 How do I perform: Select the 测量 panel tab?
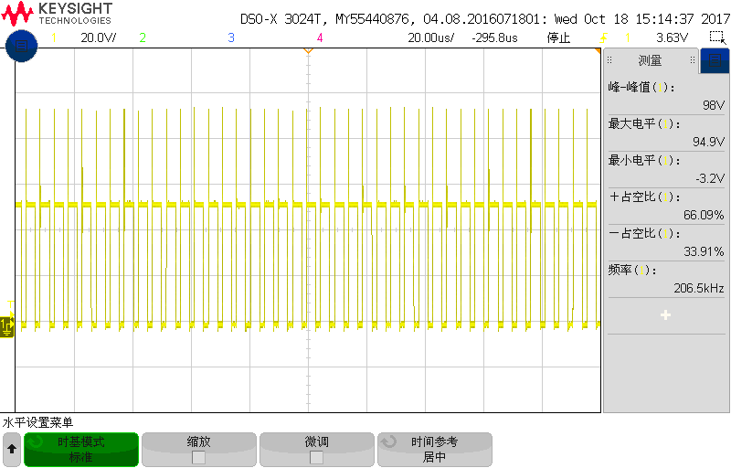(651, 60)
